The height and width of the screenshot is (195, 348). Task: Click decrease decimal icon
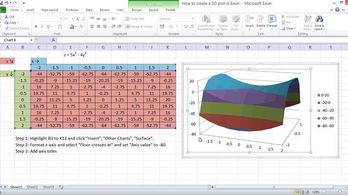[192, 27]
